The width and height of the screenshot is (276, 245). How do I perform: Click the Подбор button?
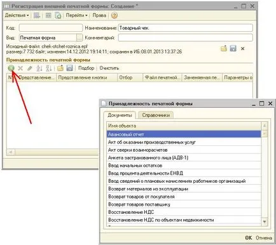[x=86, y=68]
